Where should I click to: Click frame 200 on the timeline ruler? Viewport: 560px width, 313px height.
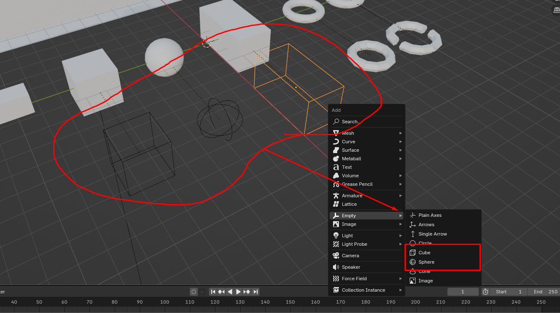click(x=416, y=302)
